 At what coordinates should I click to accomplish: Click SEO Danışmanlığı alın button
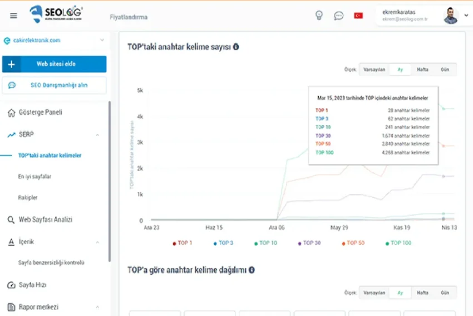[x=55, y=85]
